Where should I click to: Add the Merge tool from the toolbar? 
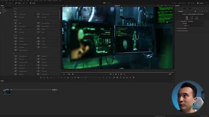click(x=72, y=77)
